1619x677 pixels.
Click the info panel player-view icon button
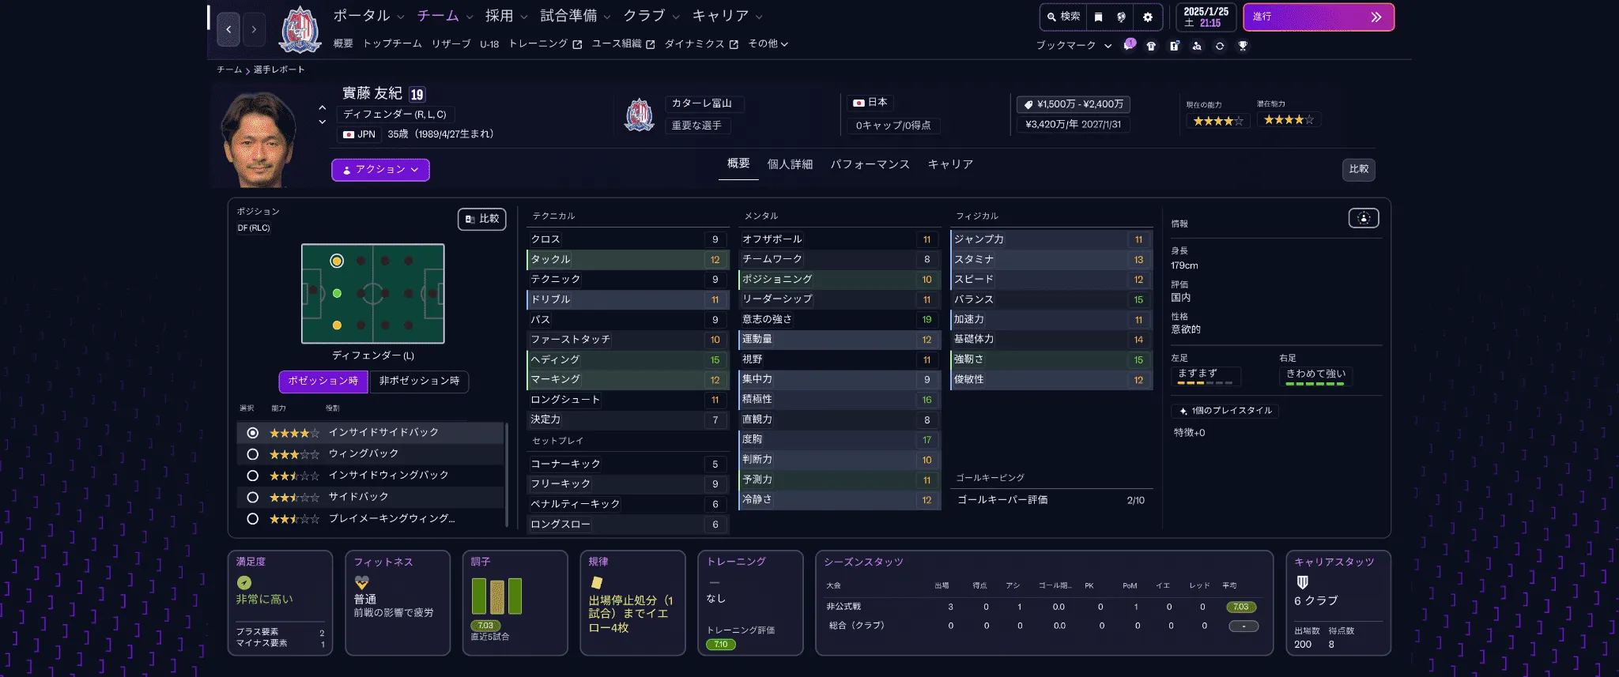(x=1364, y=219)
